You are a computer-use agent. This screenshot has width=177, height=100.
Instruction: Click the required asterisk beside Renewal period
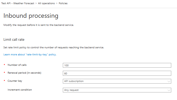tap(4, 73)
